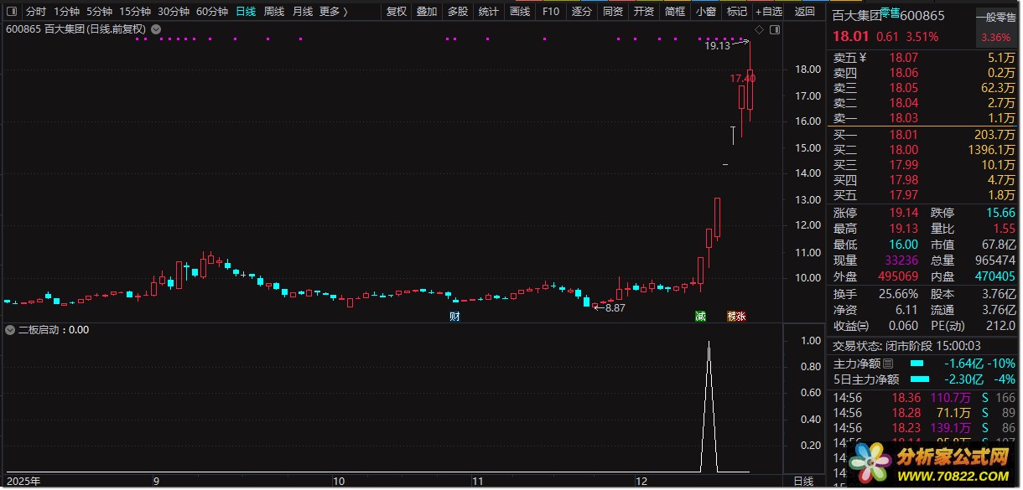Viewport: 1023px width, 490px height.
Task: Open the 二板启动 indicator dropdown
Action: click(x=10, y=330)
